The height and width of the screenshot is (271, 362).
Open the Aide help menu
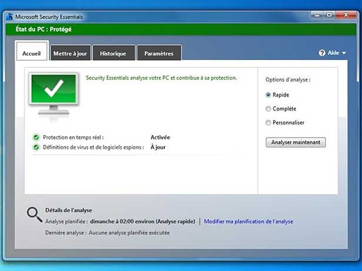point(333,53)
